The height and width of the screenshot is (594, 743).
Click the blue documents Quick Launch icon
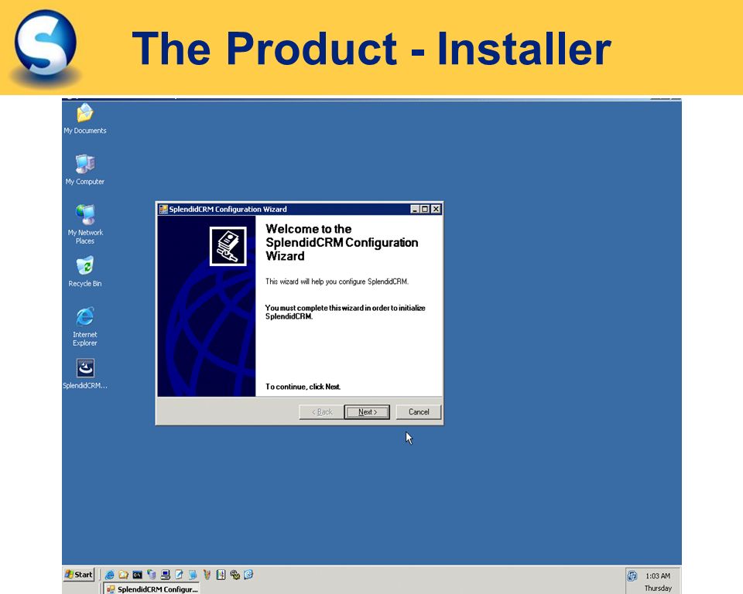coord(193,575)
